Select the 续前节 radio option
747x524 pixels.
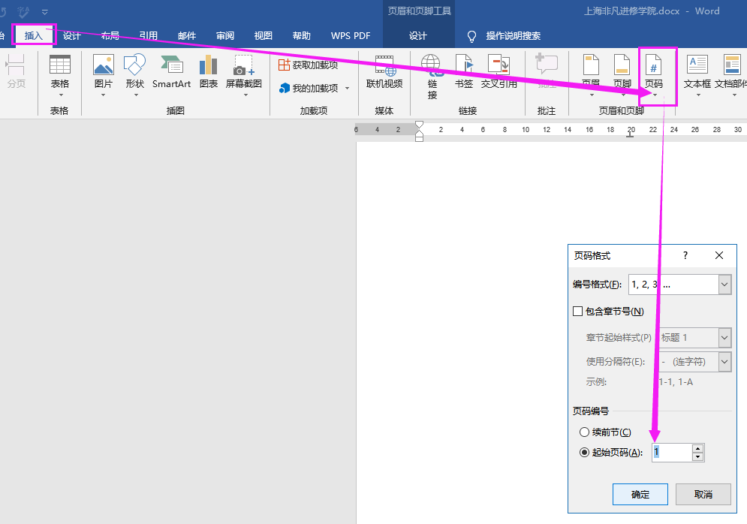(584, 432)
